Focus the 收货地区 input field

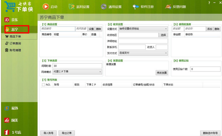[x=138, y=35]
